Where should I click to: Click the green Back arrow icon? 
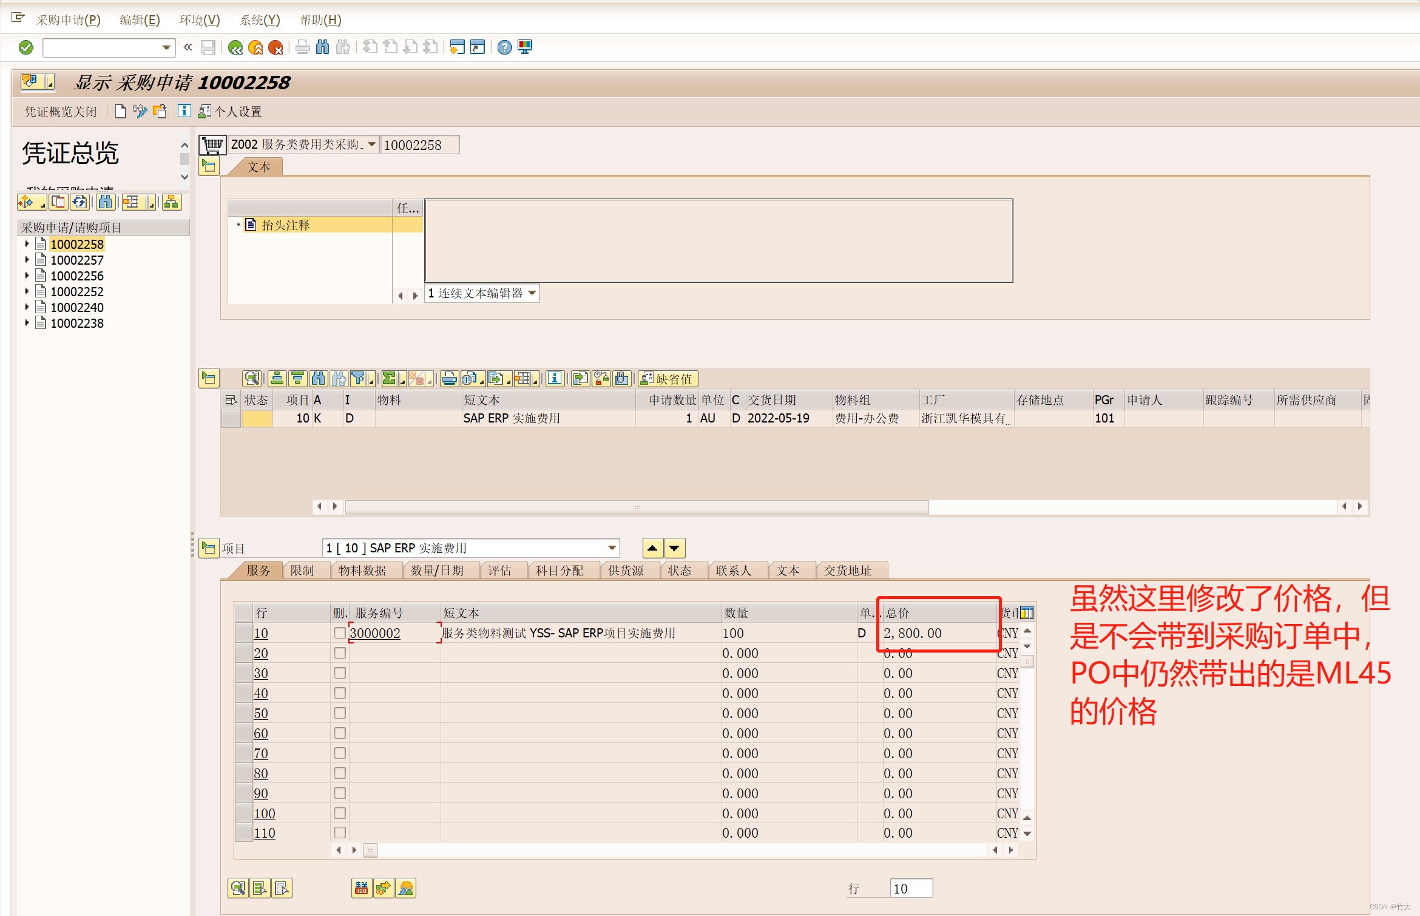pos(235,47)
